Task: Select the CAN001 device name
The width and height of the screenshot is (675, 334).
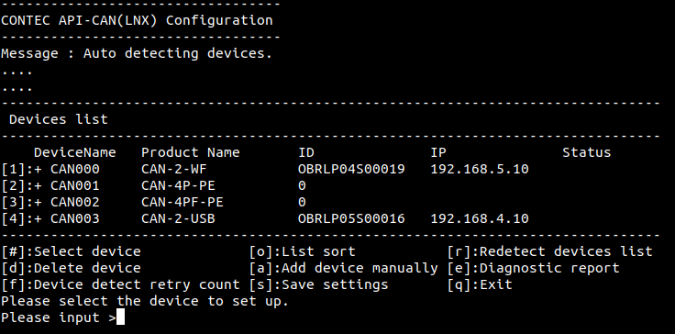Action: coord(75,185)
